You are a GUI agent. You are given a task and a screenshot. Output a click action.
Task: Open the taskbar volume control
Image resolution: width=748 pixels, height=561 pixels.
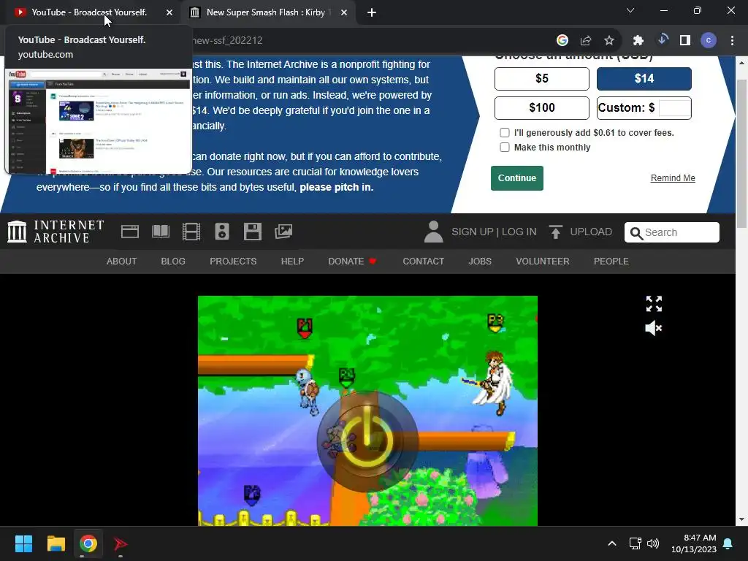click(x=653, y=543)
